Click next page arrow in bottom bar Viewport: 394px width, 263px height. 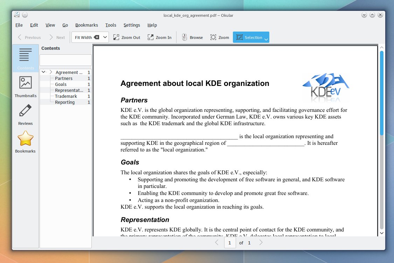pyautogui.click(x=261, y=243)
